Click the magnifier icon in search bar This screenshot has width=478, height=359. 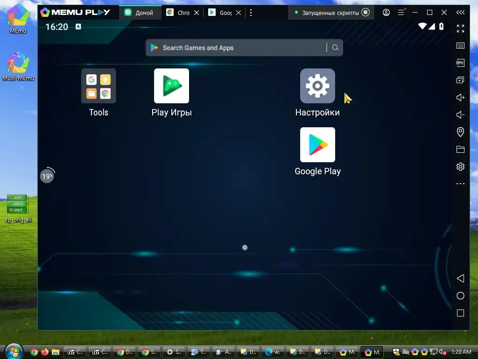335,48
